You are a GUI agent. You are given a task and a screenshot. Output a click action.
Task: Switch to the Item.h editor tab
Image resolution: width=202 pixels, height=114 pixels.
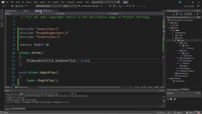pos(50,11)
